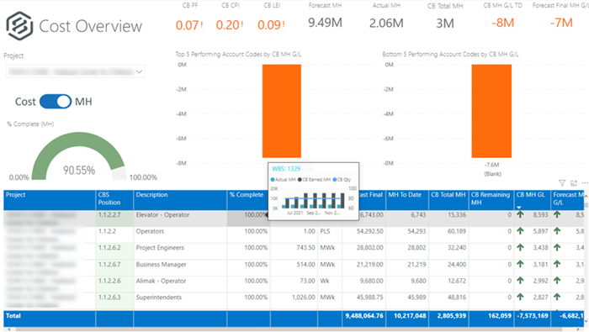Select the orange bar in Bottom 5 chart

point(491,111)
